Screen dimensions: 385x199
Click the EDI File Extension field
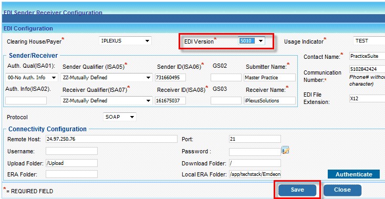coord(367,98)
